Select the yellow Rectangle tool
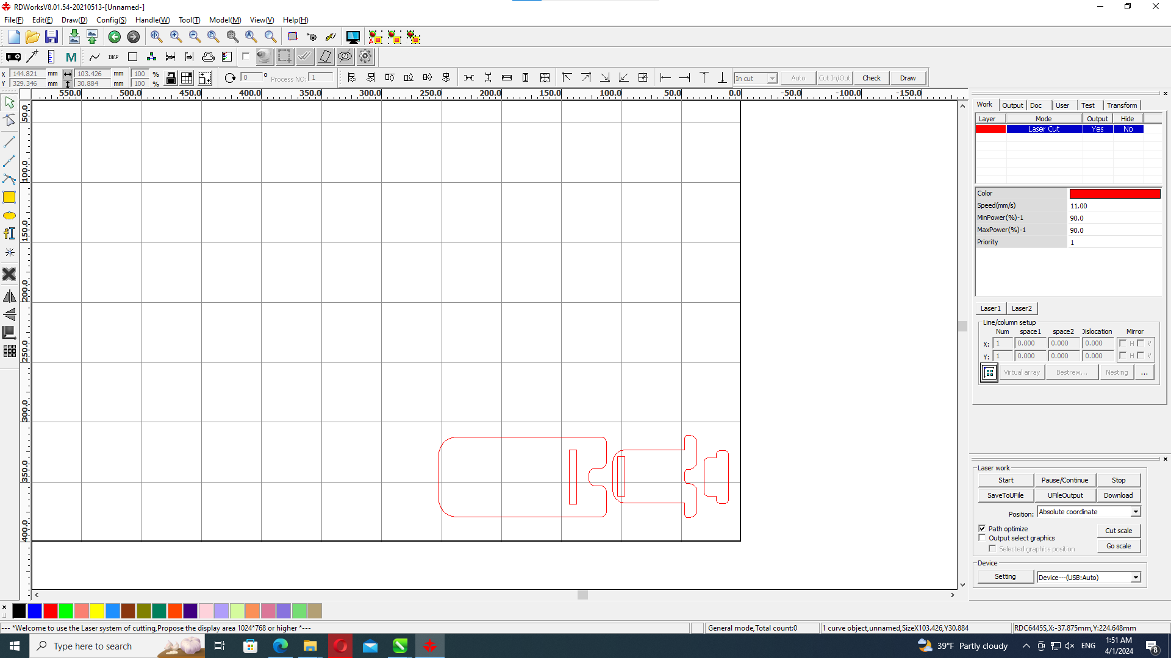Image resolution: width=1171 pixels, height=658 pixels. (x=9, y=197)
